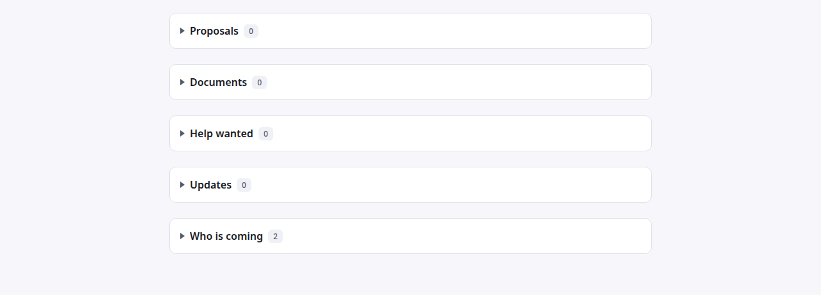The image size is (821, 295).
Task: Expand the Proposals section disclosure triangle
Action: coord(183,31)
